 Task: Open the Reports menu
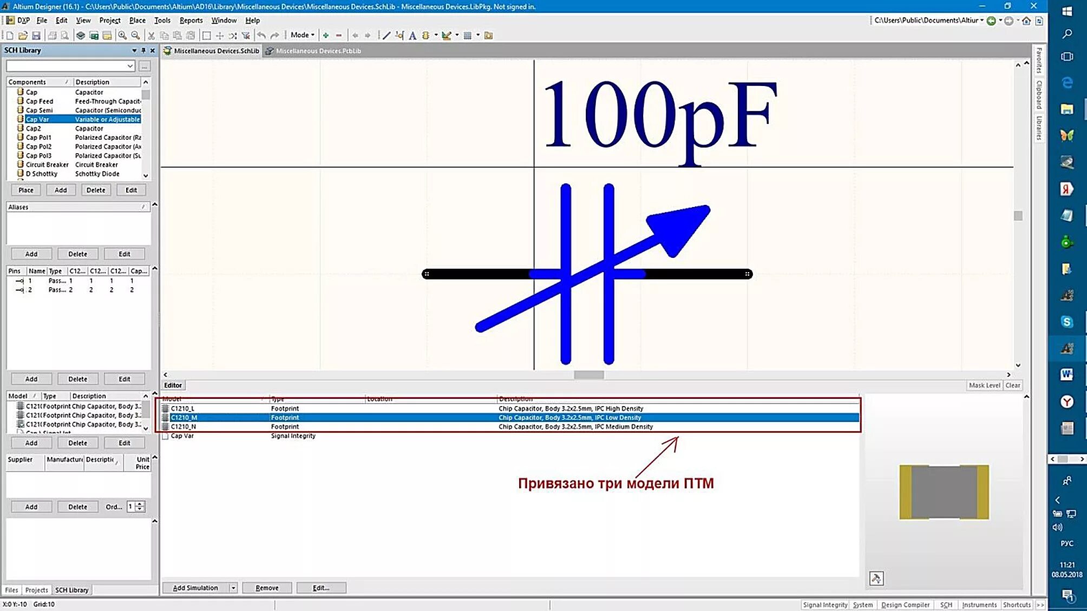[191, 20]
